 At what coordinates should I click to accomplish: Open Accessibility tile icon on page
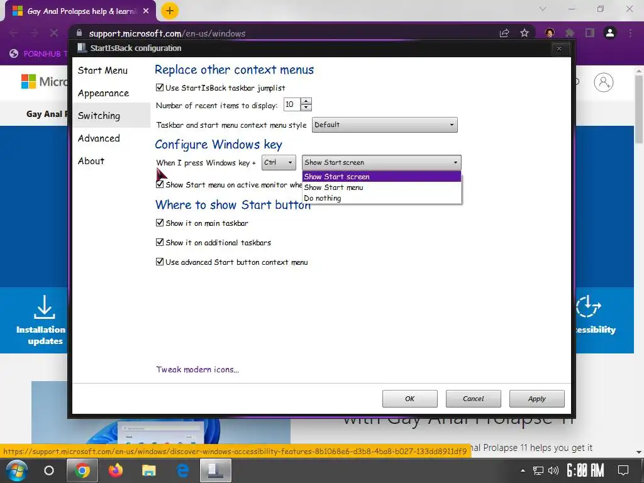point(588,306)
